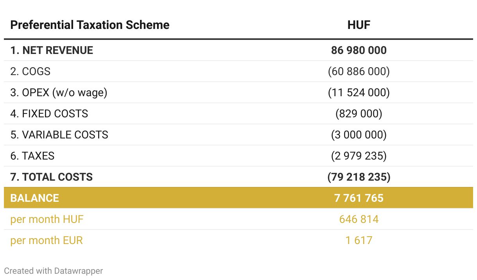Select the VARIABLE COSTS row label
477x280 pixels.
[59, 135]
